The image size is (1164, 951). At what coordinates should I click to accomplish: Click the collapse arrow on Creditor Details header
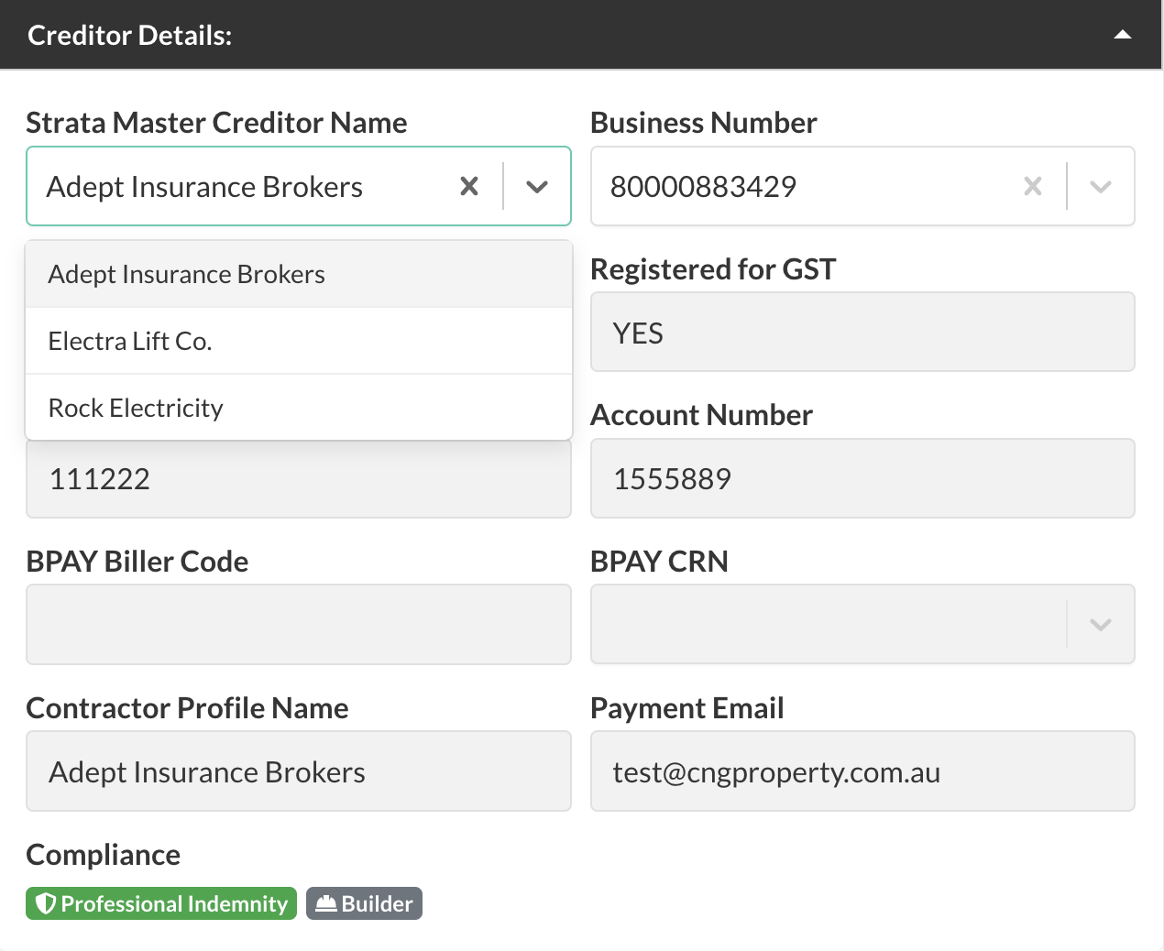1122,34
